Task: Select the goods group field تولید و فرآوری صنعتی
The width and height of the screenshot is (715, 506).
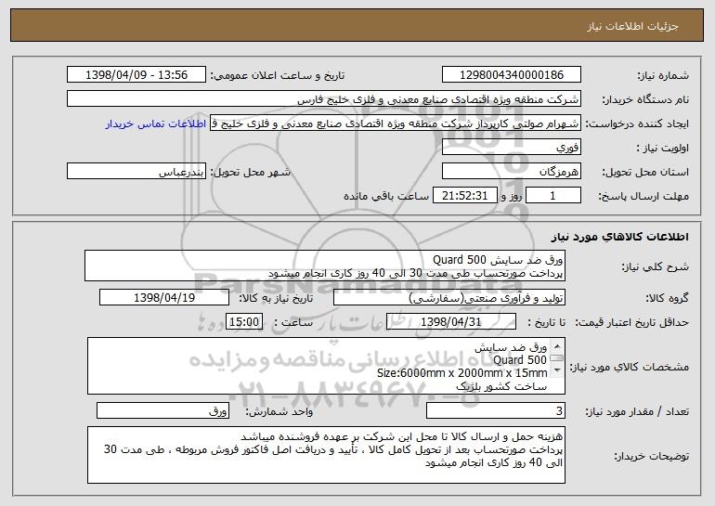Action: [449, 297]
